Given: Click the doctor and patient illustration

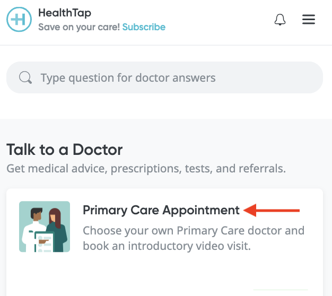Looking at the screenshot, I should click(x=45, y=227).
